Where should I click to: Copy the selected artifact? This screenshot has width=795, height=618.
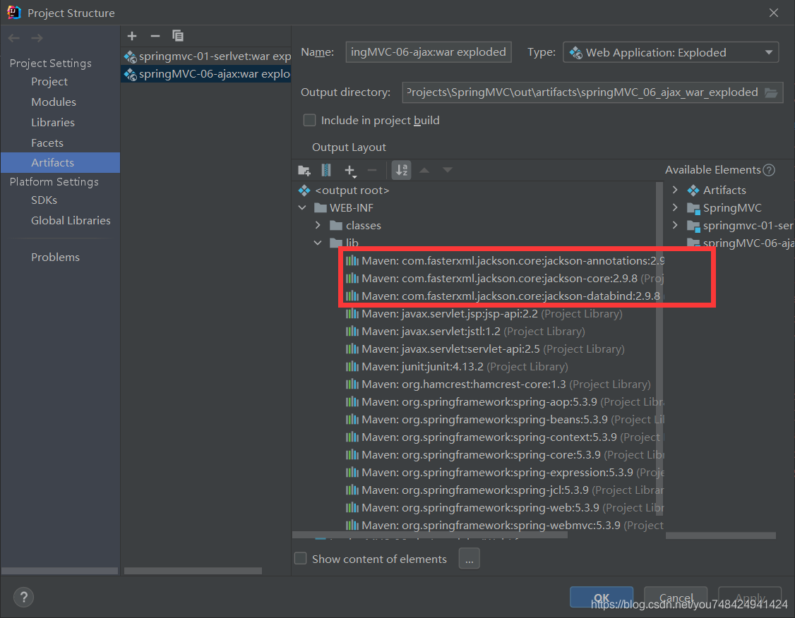[177, 35]
